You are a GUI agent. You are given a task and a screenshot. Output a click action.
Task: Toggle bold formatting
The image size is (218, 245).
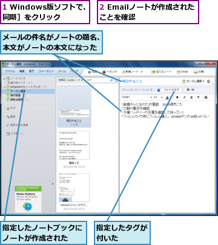(177, 97)
